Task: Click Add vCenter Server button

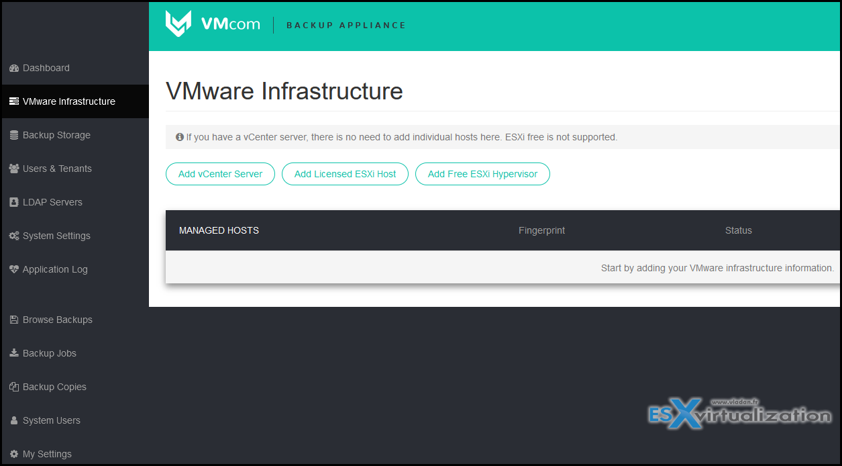Action: point(220,174)
